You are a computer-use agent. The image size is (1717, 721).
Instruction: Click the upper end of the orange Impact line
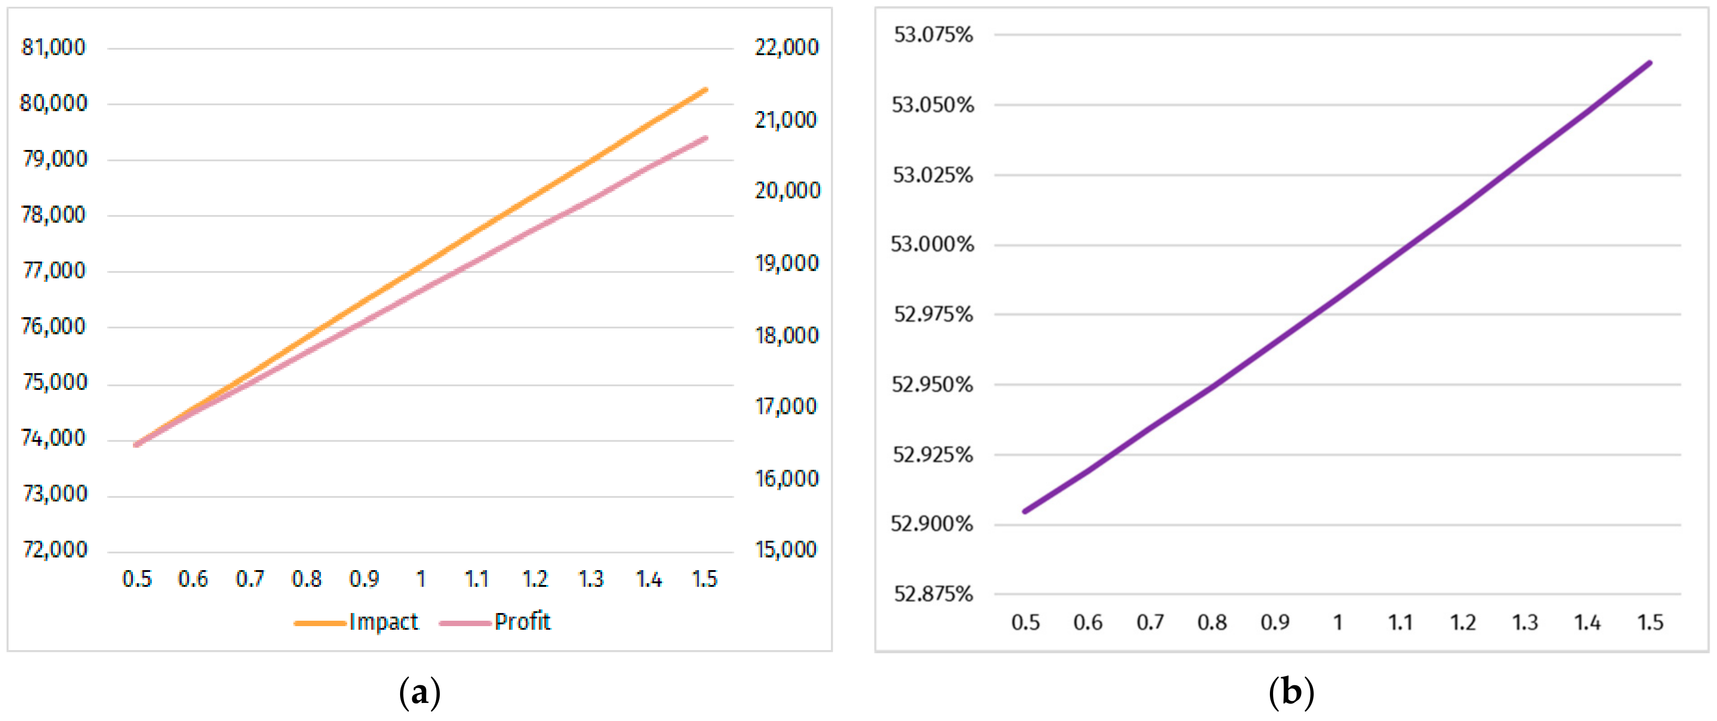point(705,90)
